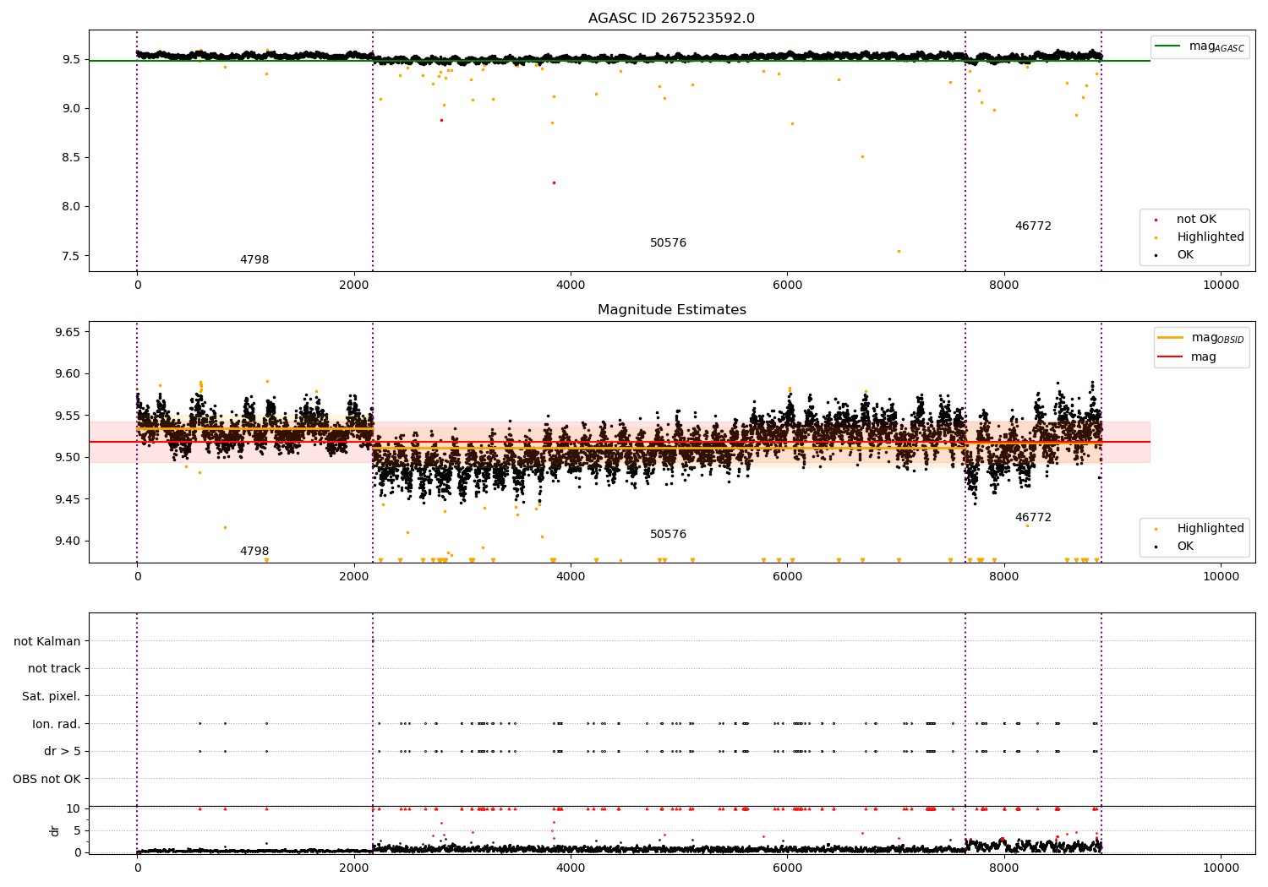
Task: Click the '8.0' y-tick in the top panel
Action: click(x=70, y=207)
